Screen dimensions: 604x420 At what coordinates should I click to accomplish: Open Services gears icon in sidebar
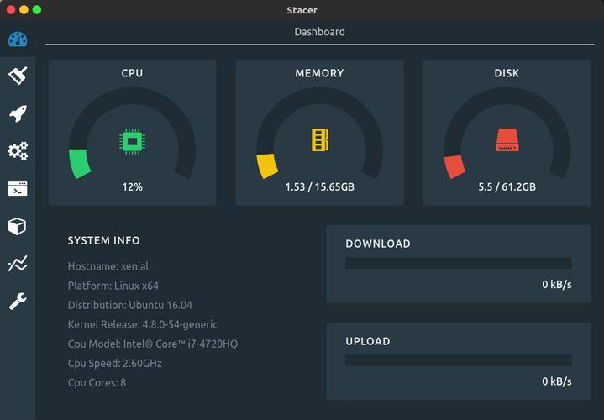coord(18,150)
